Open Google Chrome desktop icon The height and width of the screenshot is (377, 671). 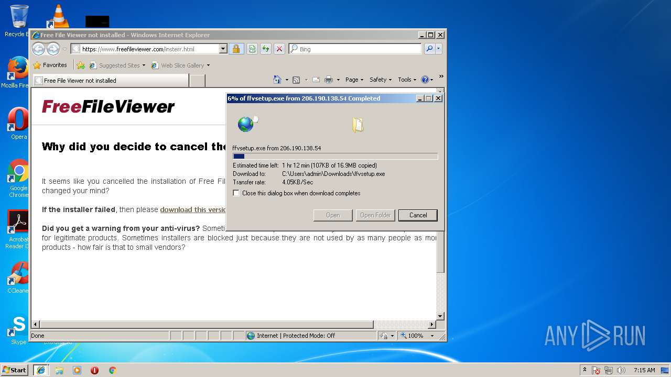18,178
